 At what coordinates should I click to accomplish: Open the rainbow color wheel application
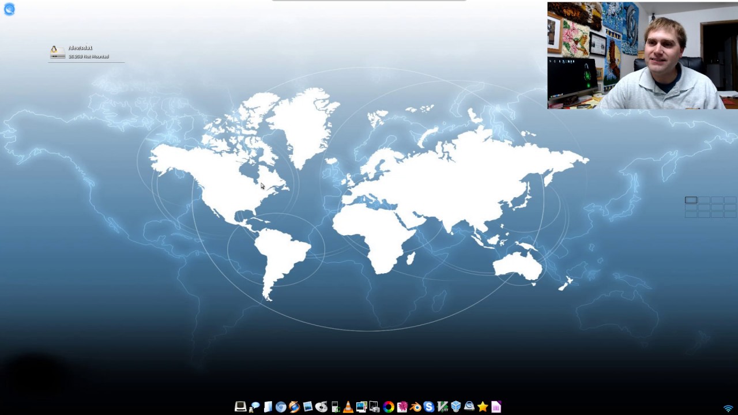(389, 407)
